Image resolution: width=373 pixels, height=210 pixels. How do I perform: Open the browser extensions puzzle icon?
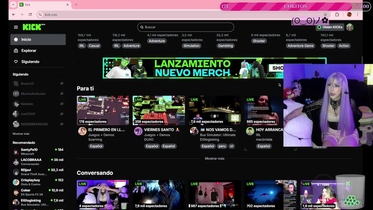coord(337,15)
